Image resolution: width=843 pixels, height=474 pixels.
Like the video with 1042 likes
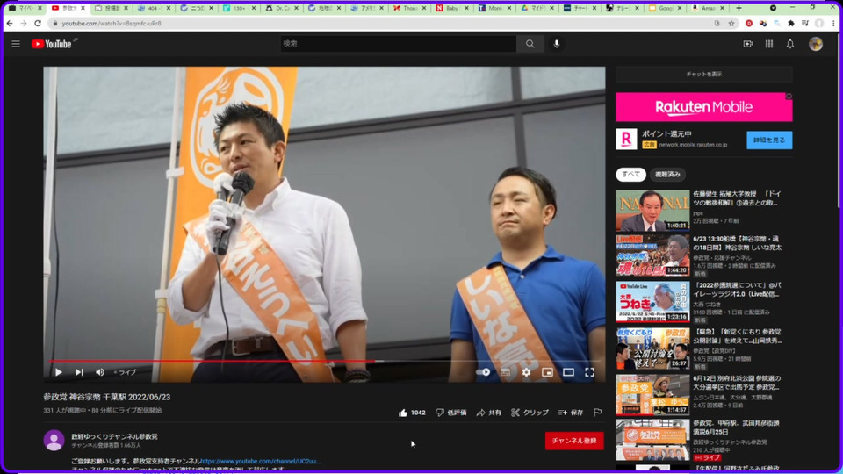tap(412, 413)
